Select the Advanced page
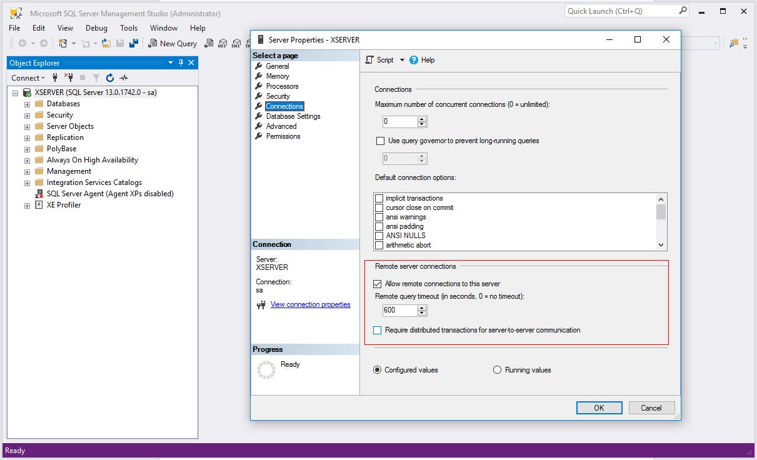 [x=281, y=126]
